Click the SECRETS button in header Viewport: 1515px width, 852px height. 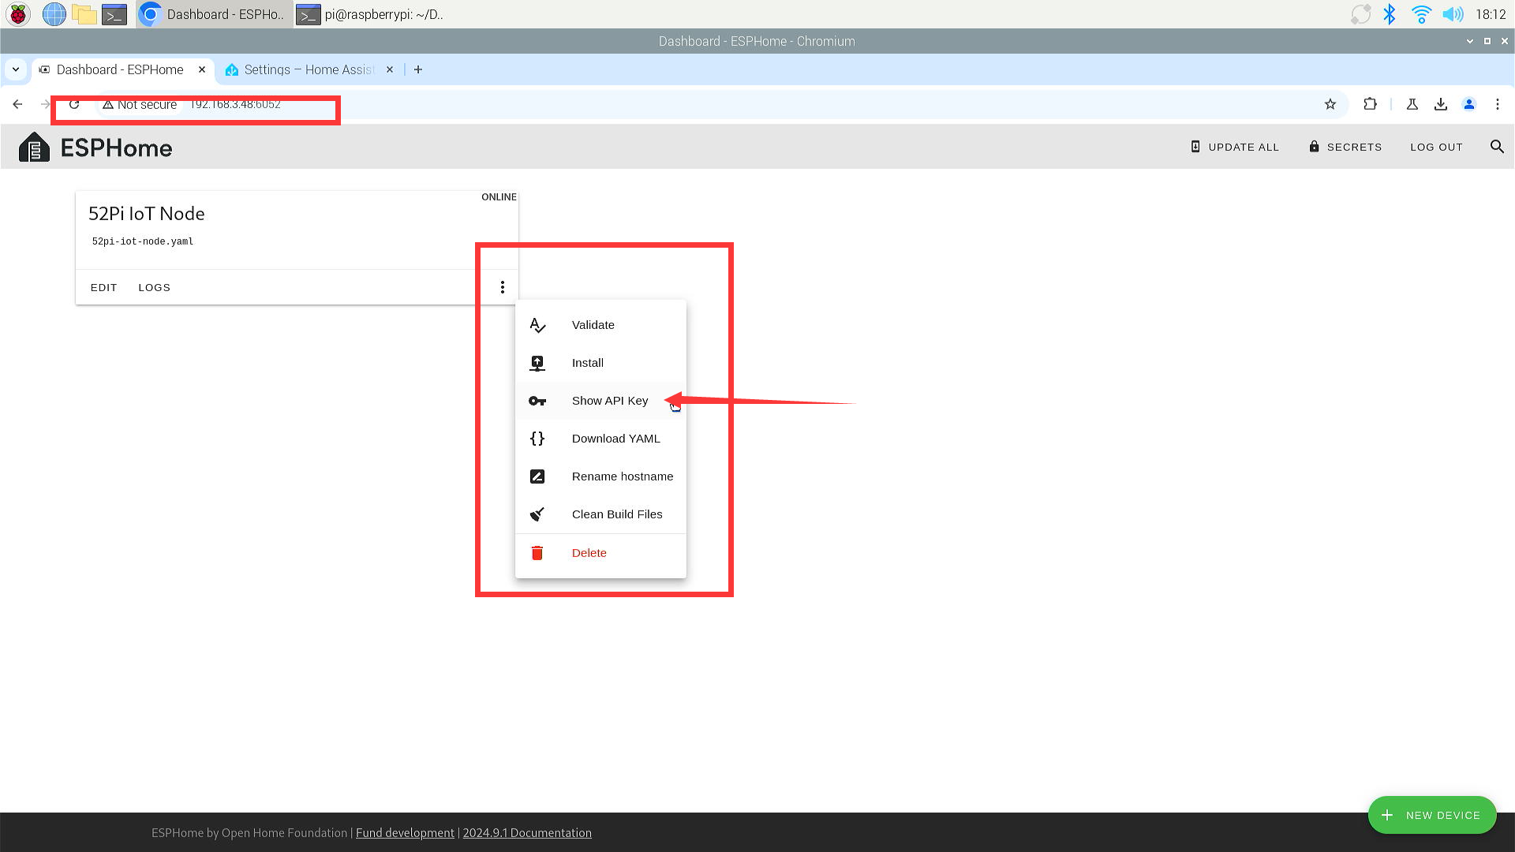point(1345,147)
